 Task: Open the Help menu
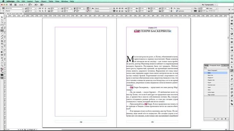pos(72,1)
